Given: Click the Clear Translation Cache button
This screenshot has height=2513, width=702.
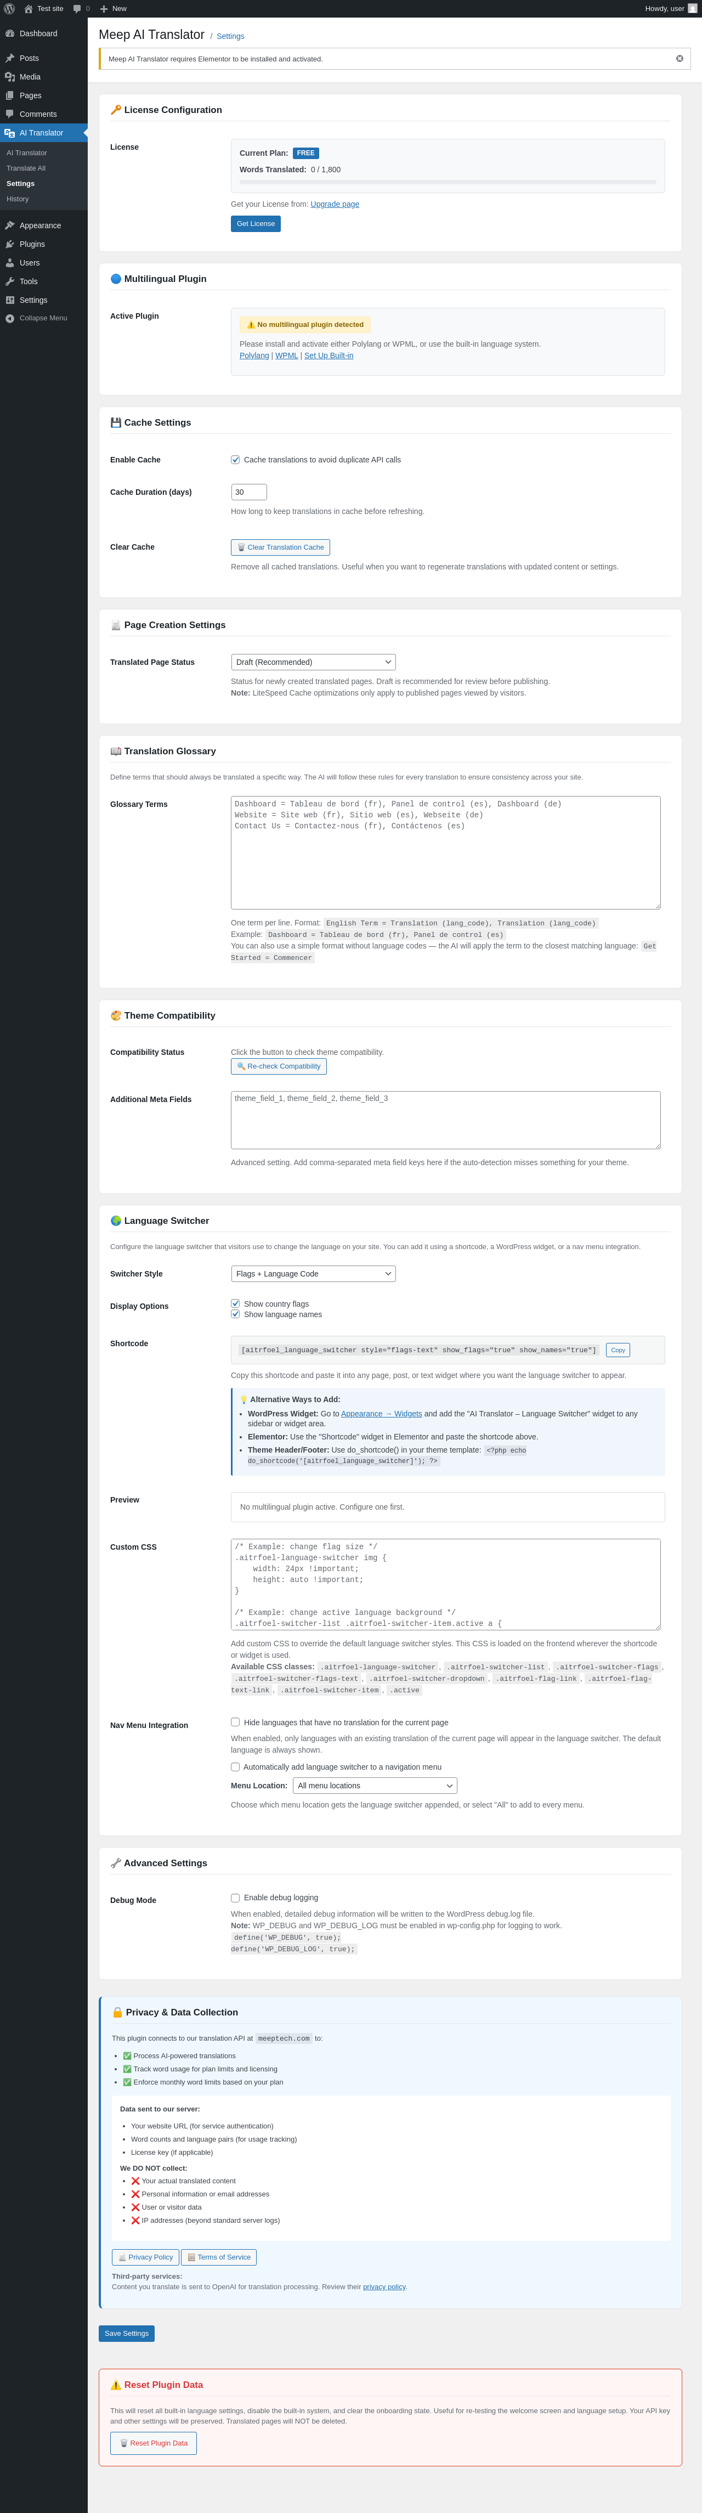Looking at the screenshot, I should pos(281,547).
